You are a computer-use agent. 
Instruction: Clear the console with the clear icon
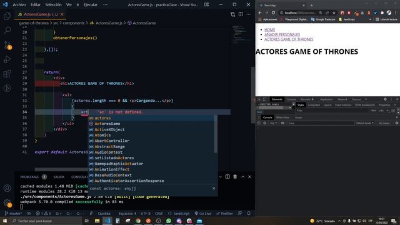click(264, 123)
